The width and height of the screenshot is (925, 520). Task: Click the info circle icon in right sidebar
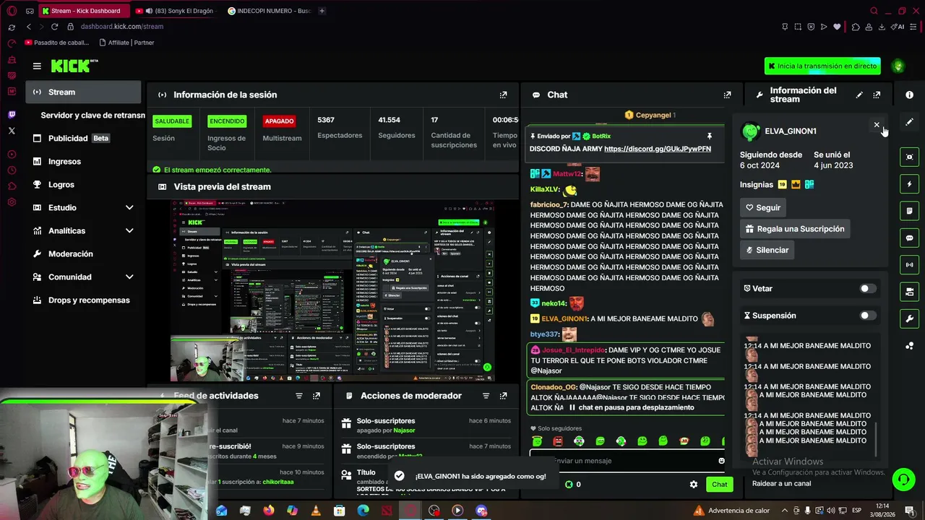[x=909, y=95]
